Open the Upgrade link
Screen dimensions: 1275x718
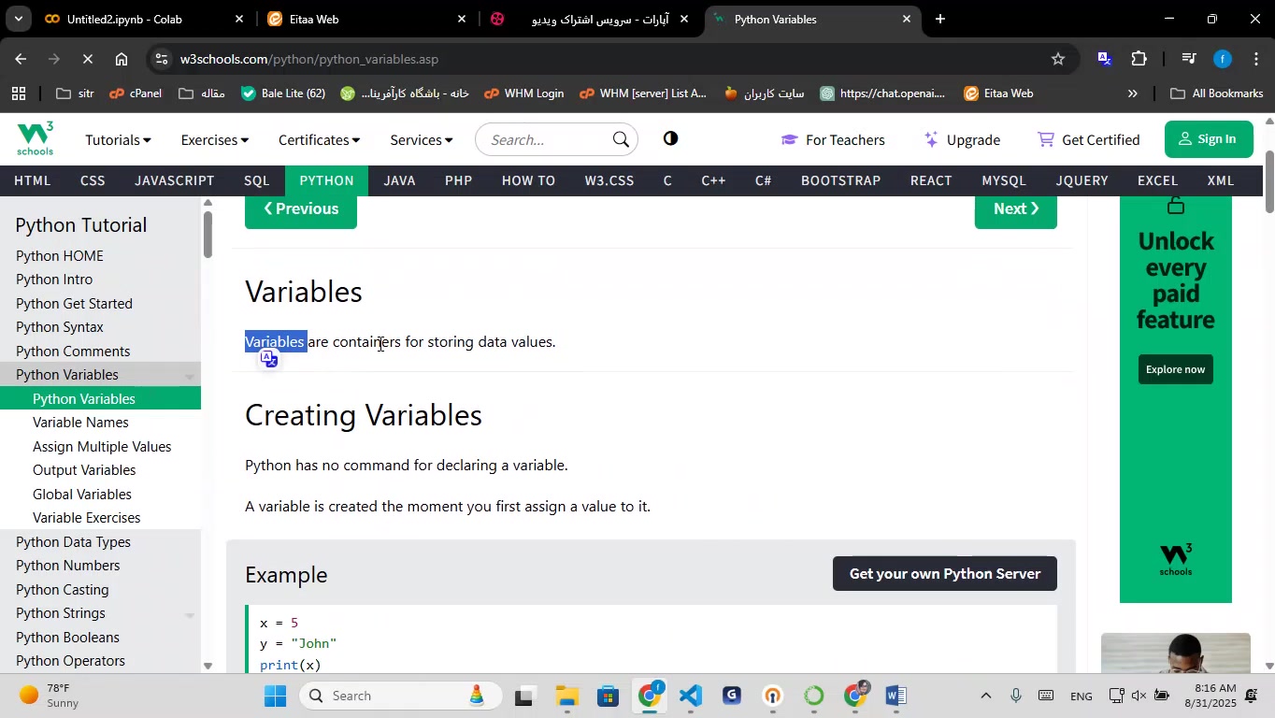coord(963,140)
